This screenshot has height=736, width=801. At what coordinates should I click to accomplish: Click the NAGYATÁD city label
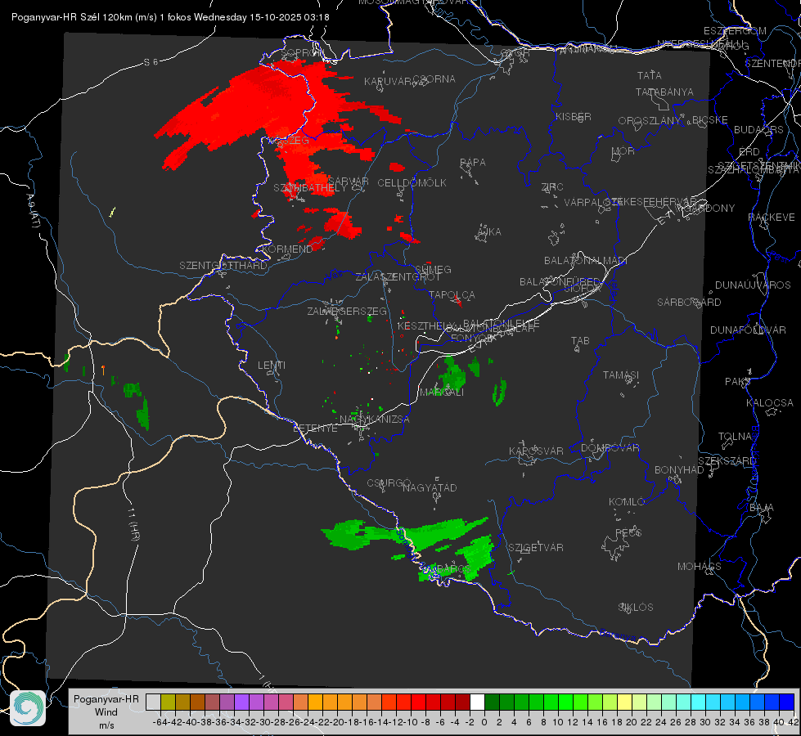430,488
